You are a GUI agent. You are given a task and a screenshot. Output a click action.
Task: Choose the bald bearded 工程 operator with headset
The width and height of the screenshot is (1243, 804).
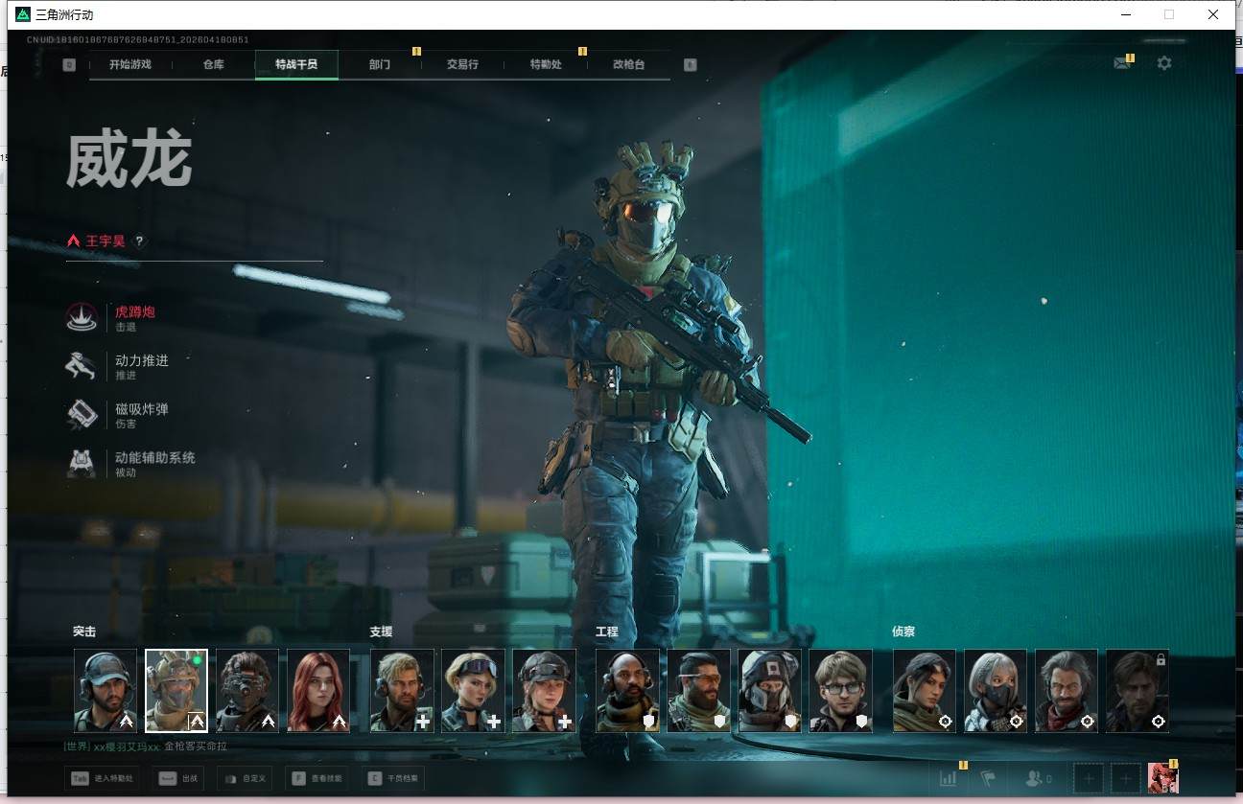tap(627, 691)
